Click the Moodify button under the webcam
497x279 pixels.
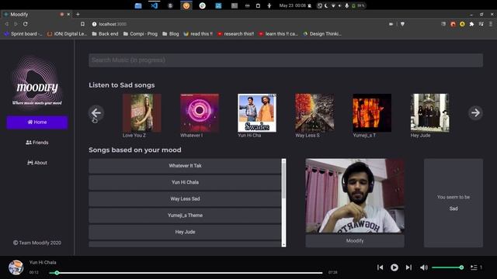coord(355,241)
